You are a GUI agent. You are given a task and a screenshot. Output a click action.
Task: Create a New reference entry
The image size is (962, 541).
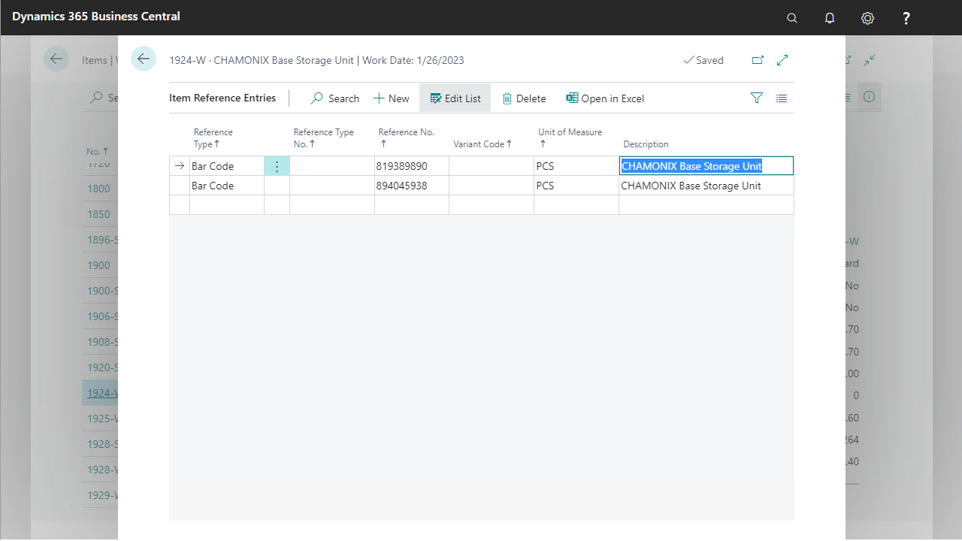[x=392, y=98]
